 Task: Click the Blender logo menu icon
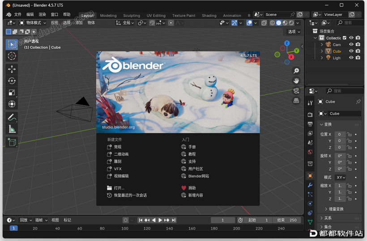[x=9, y=14]
